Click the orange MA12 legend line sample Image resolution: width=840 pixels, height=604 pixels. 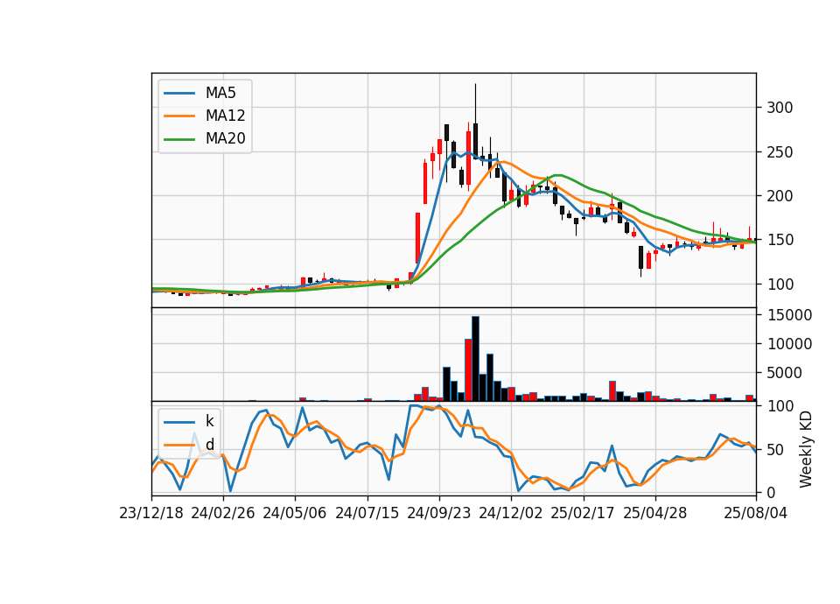[x=179, y=116]
